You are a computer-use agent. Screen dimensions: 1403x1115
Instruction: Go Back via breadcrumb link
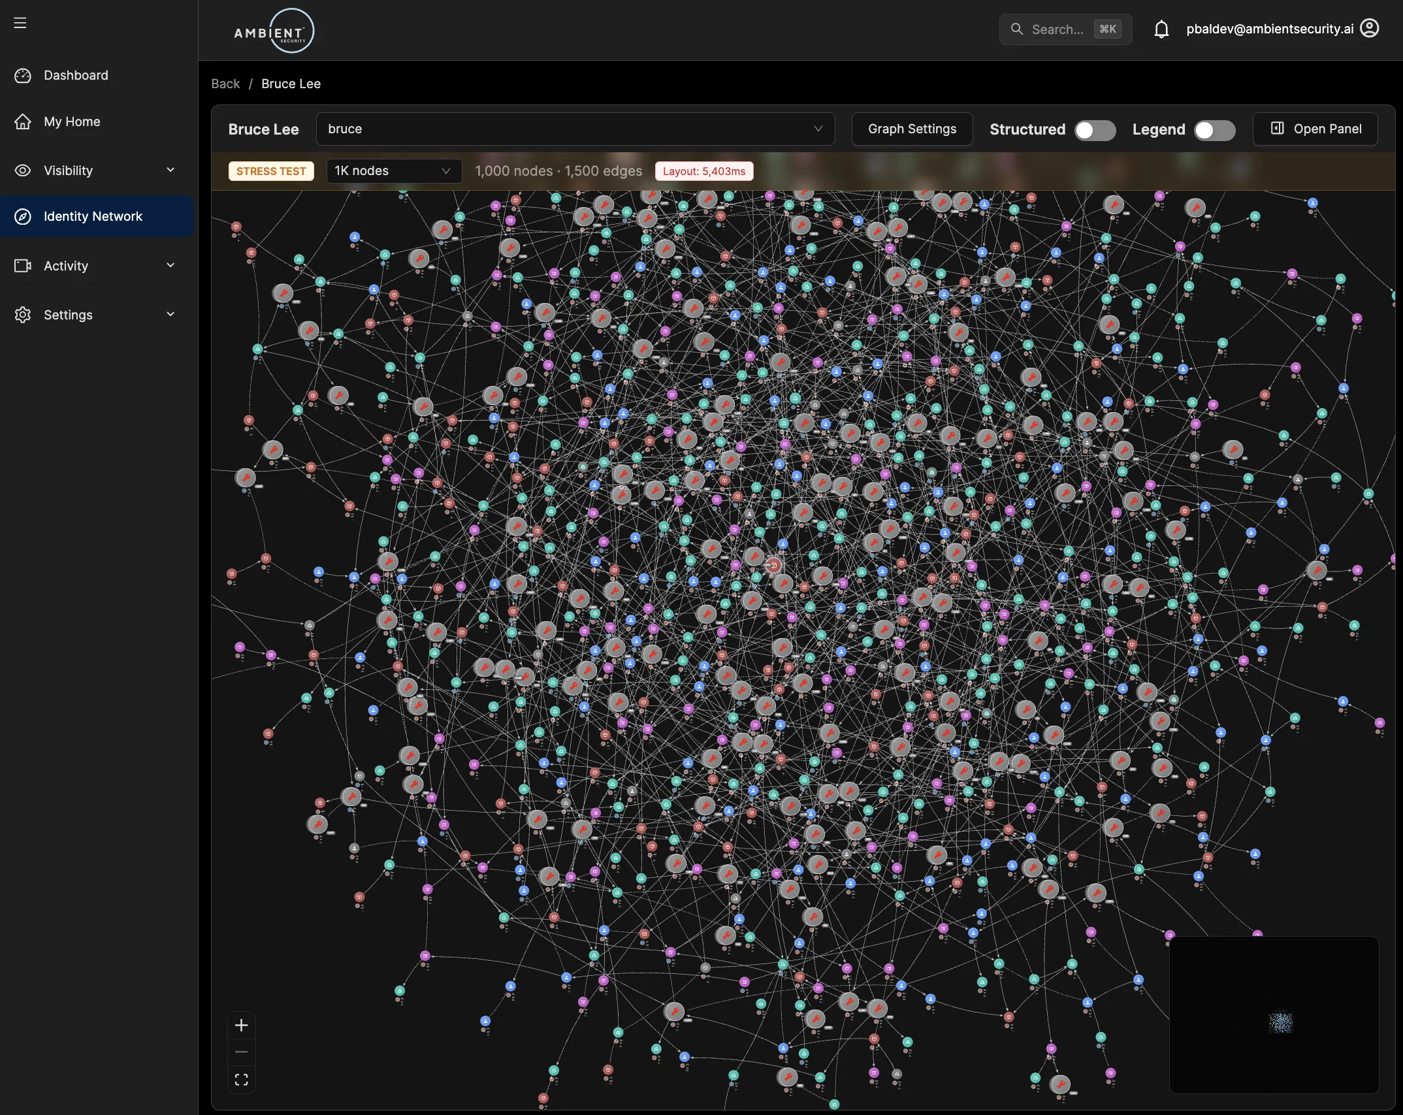pyautogui.click(x=225, y=84)
